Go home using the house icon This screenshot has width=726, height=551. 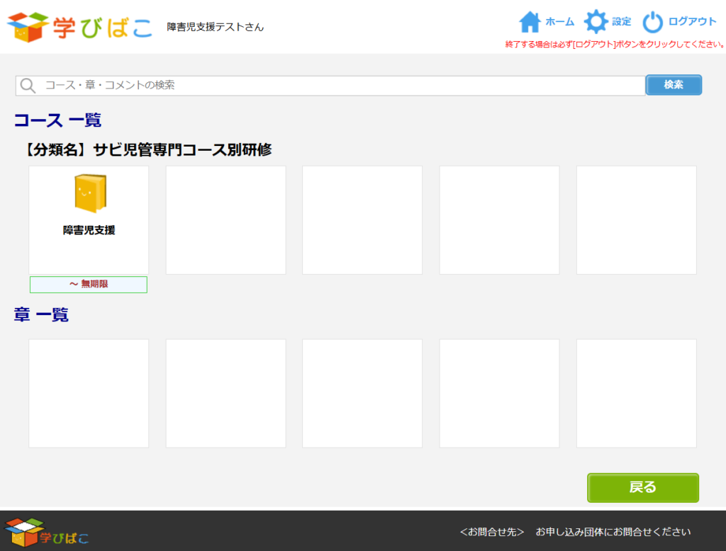pos(530,22)
